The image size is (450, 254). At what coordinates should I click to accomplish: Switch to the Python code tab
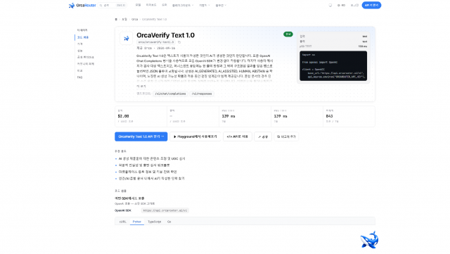click(137, 222)
